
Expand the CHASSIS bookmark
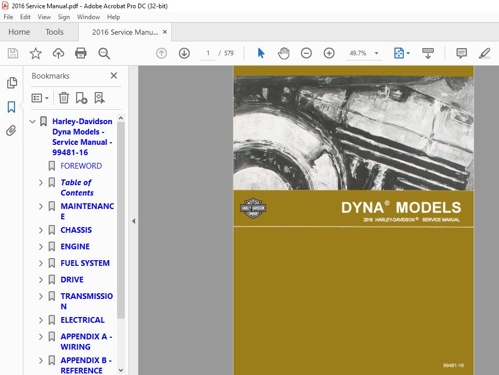(41, 230)
